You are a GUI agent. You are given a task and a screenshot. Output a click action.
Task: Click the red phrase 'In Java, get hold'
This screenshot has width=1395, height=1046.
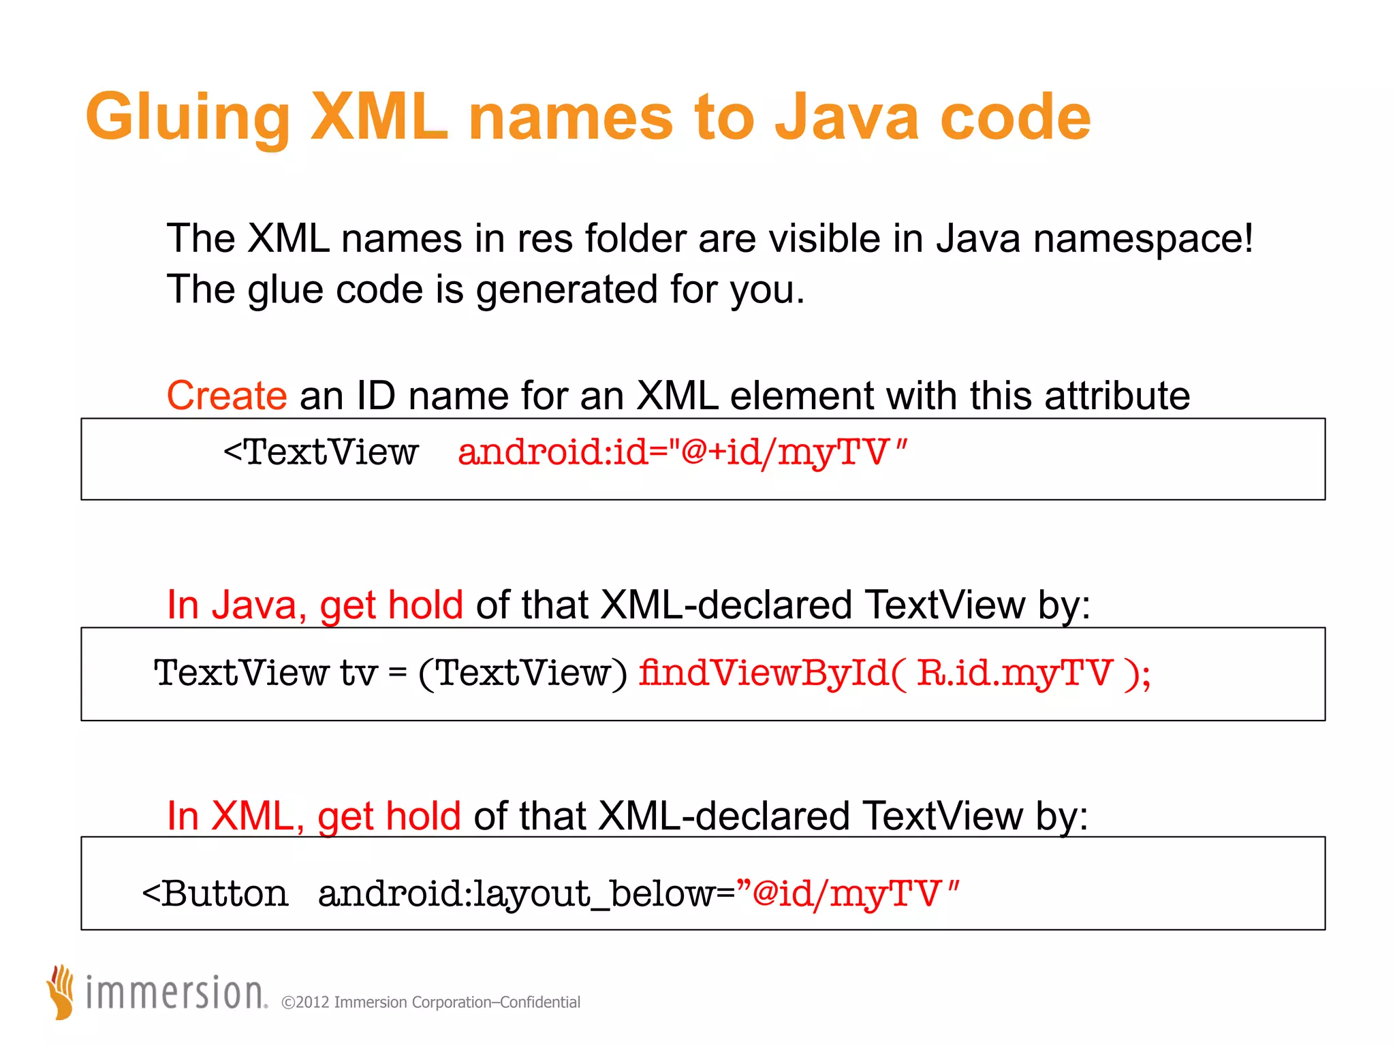(315, 605)
